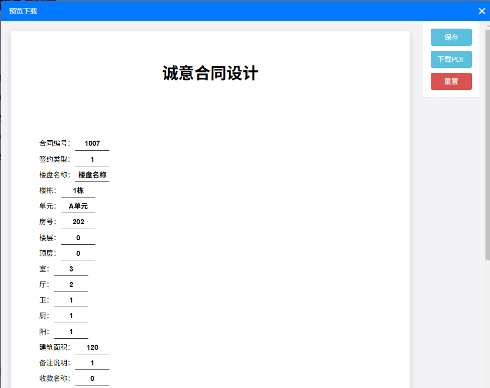Click the 阳 value field
Image resolution: width=490 pixels, height=388 pixels.
[x=71, y=332]
